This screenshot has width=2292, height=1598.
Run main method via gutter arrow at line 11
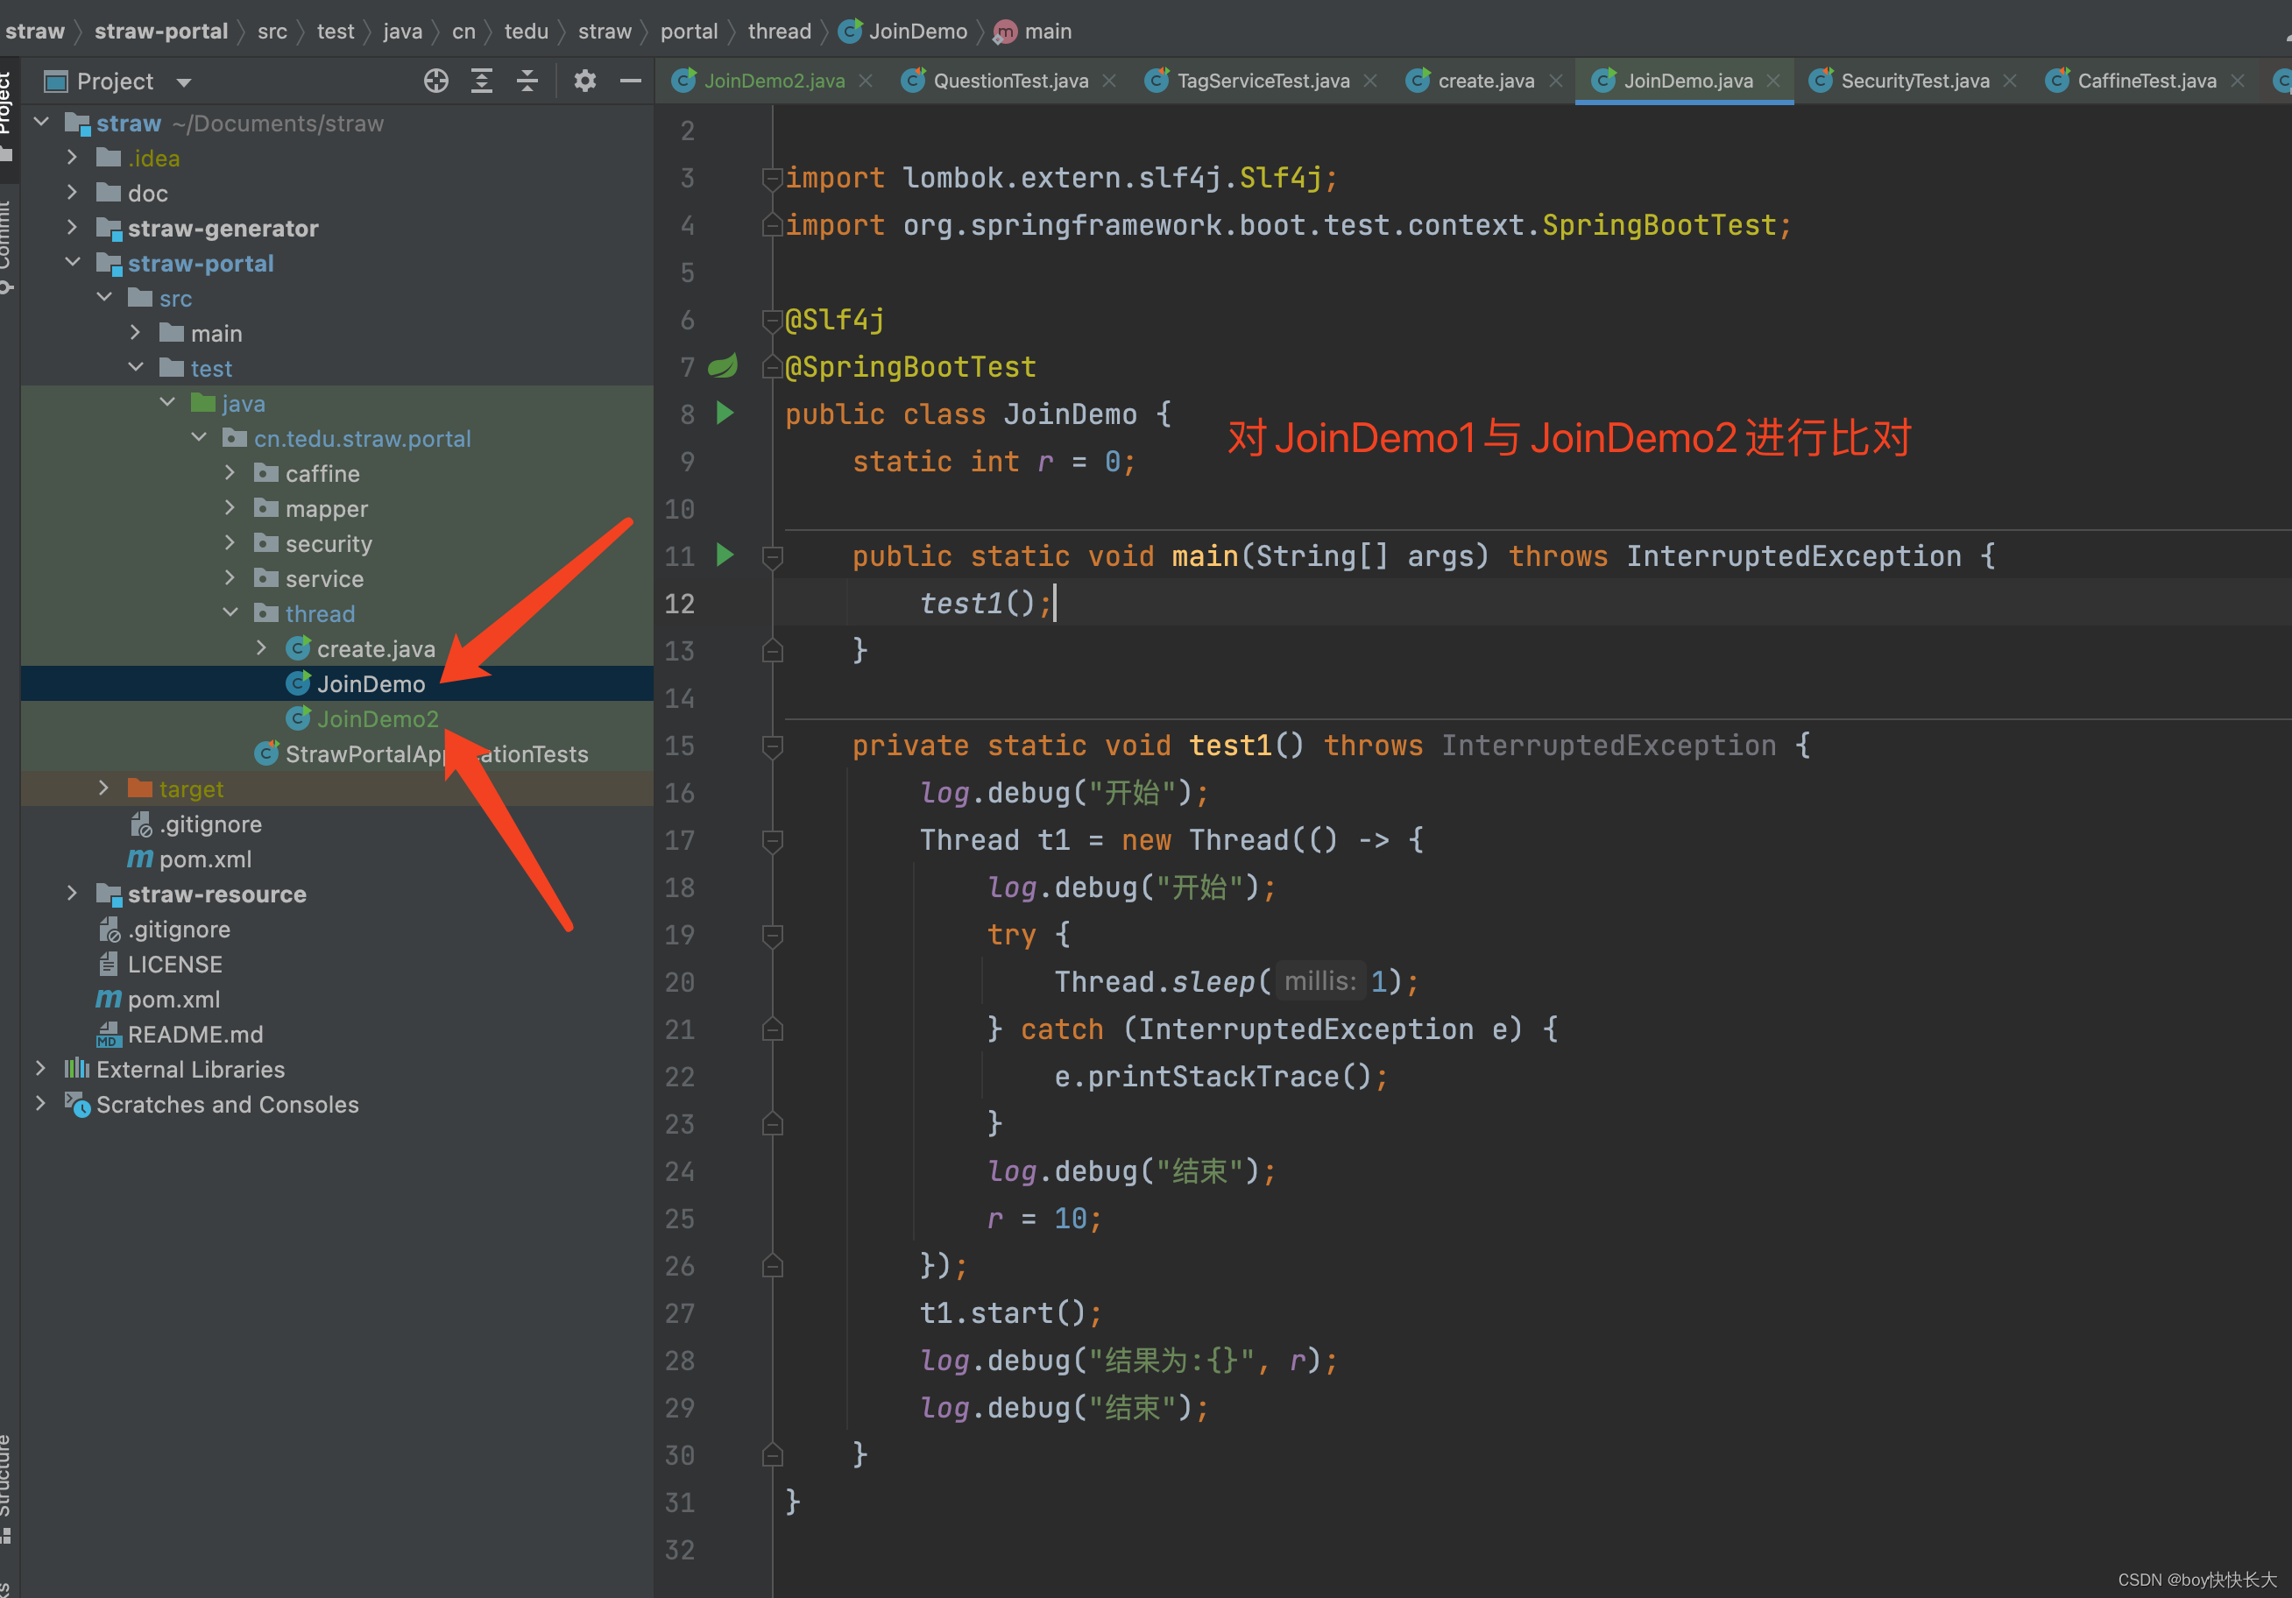coord(725,555)
